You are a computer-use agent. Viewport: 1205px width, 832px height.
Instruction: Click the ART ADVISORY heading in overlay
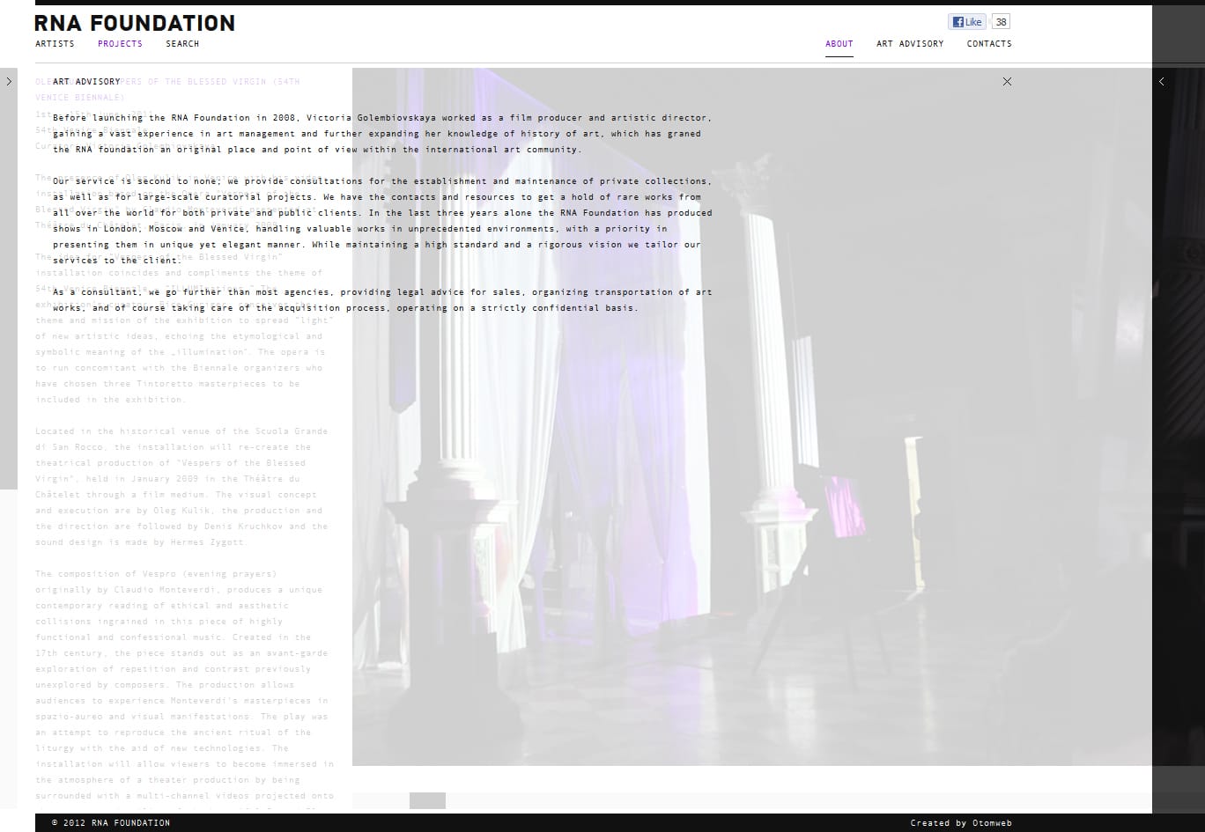[x=86, y=82]
